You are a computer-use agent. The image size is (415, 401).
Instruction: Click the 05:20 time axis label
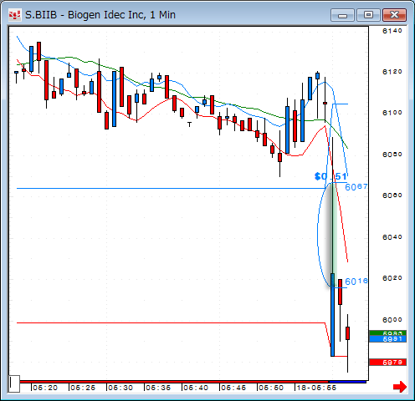pos(45,388)
